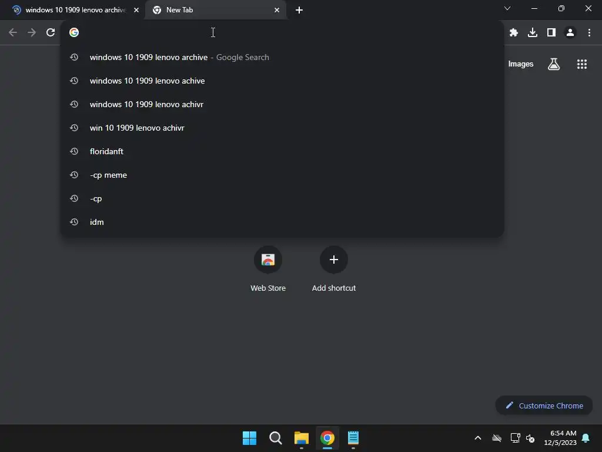Screen dimensions: 602x452
Task: Open the Notepad taskbar icon
Action: pos(353,438)
